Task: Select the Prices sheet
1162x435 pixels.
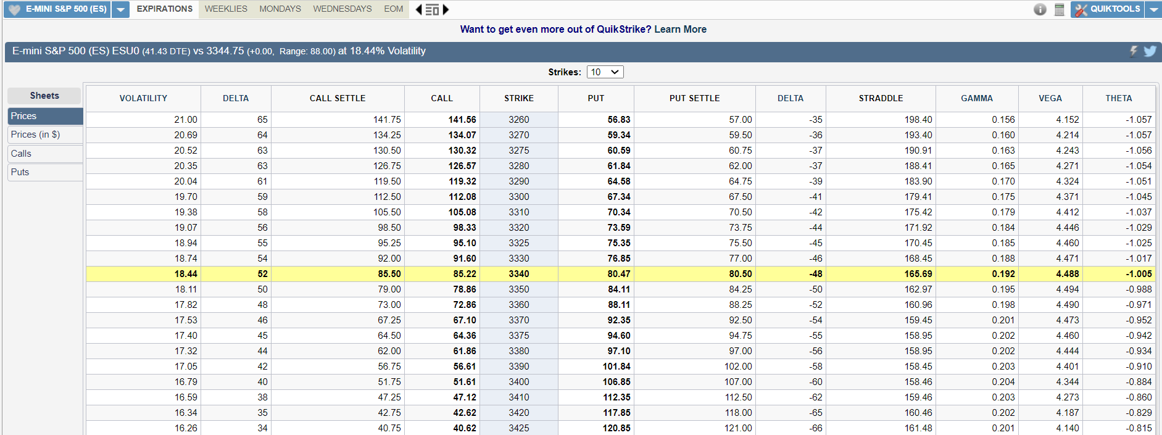Action: (45, 116)
